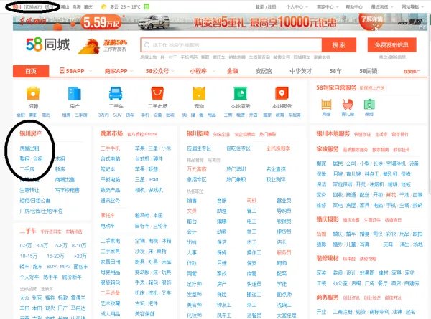431x319 pixels.
Task: Open the 平板电脑 link
Action: point(110,180)
